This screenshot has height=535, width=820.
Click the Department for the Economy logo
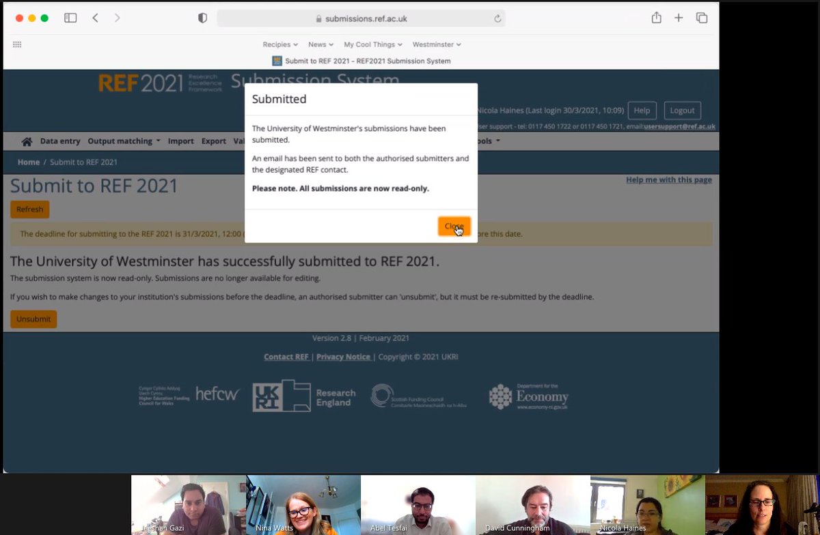click(x=529, y=396)
